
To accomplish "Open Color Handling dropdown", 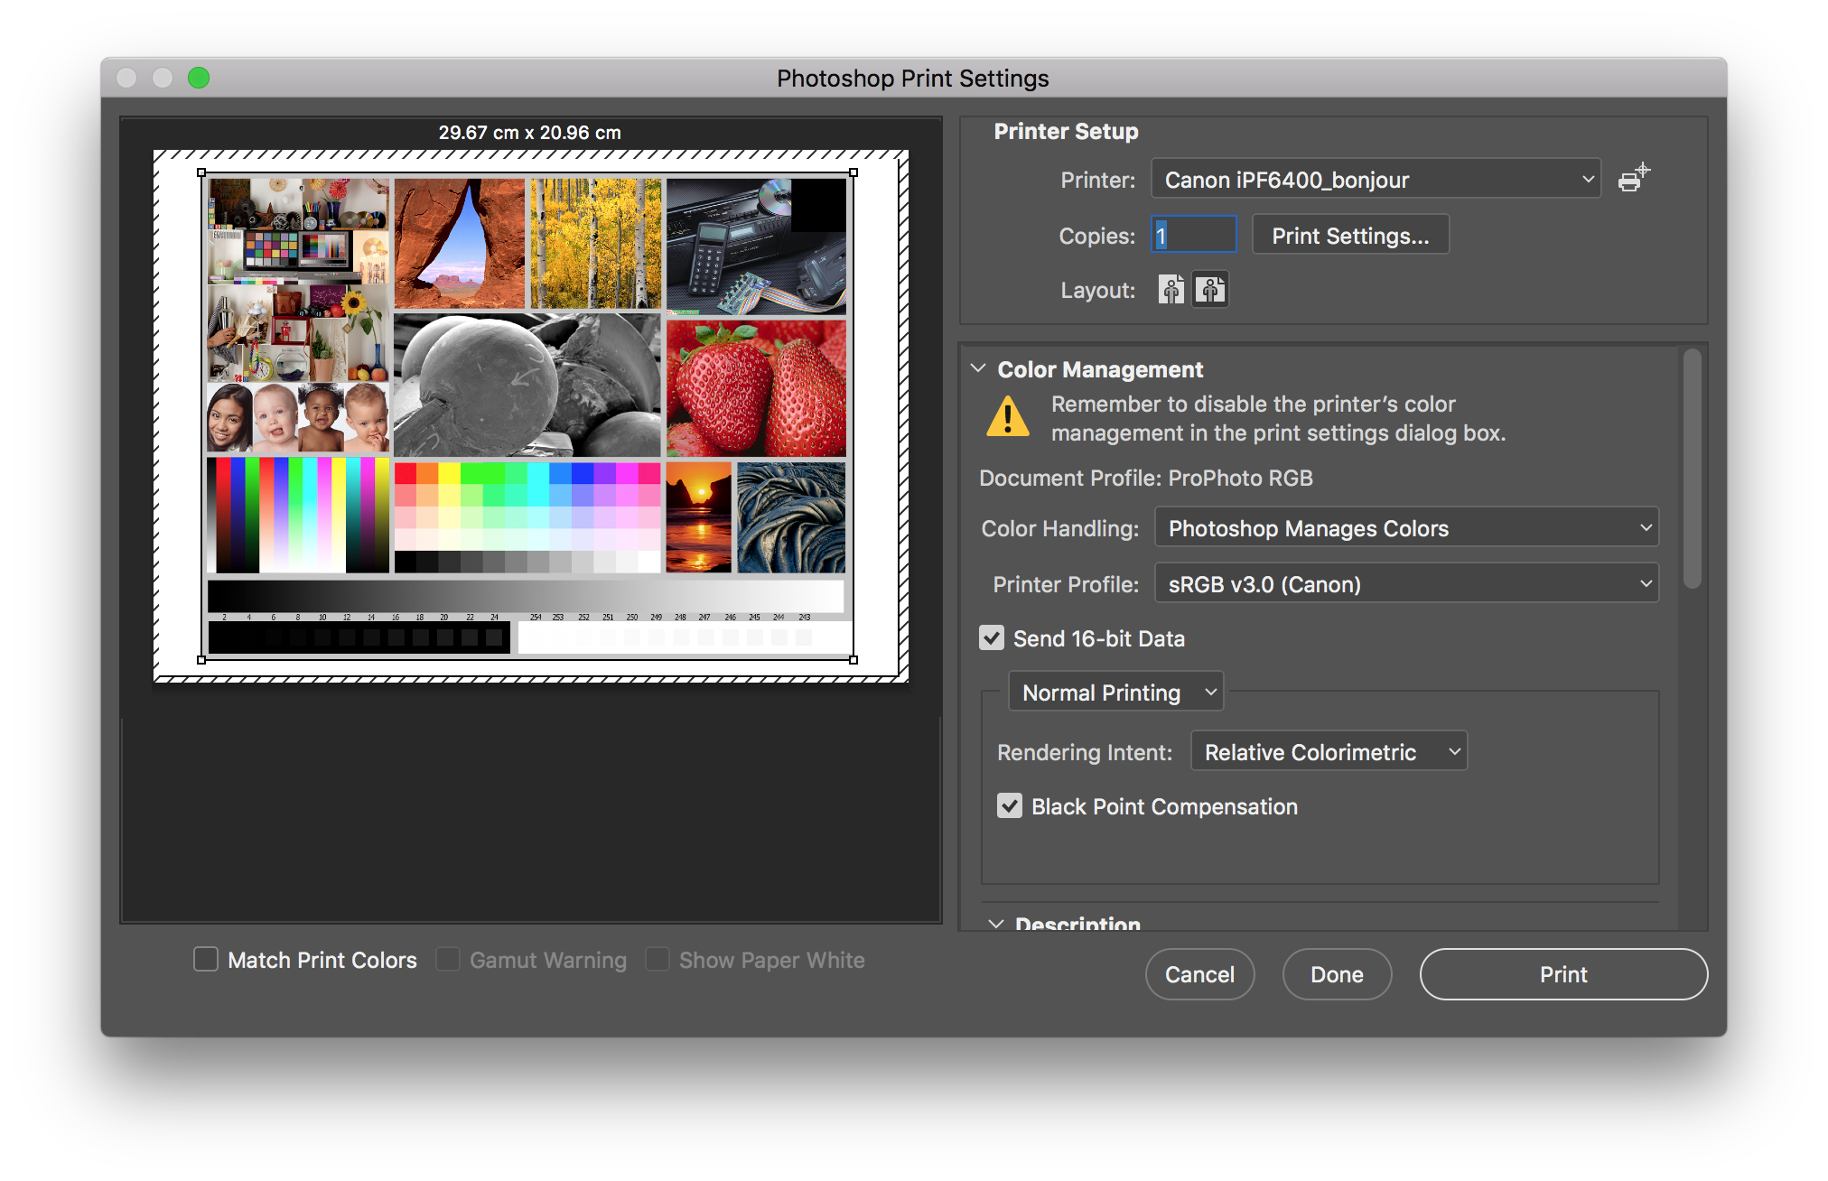I will (1406, 528).
